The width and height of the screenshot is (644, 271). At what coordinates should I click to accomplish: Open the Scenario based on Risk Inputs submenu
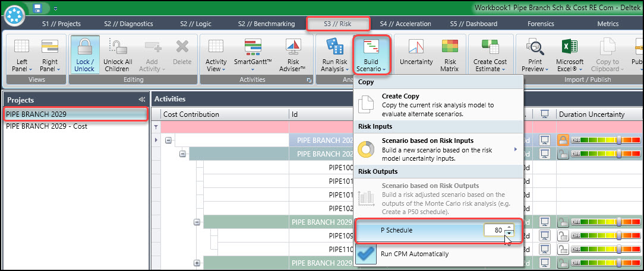pos(438,149)
